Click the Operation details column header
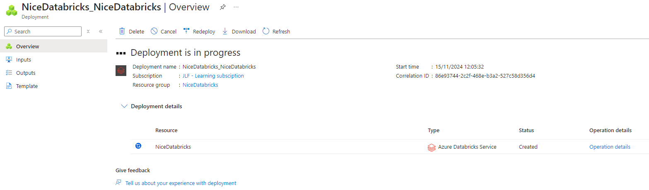 click(610, 130)
